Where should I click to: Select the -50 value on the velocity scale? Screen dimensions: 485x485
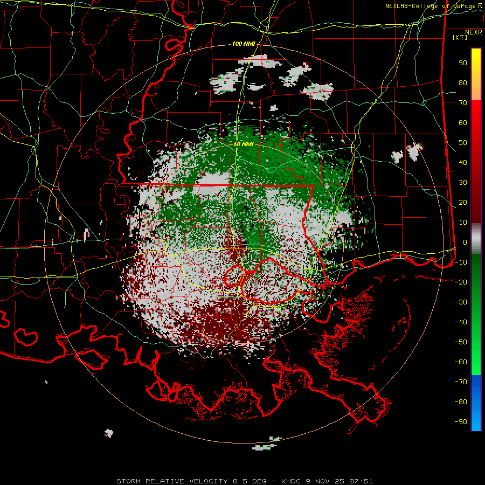tap(461, 342)
